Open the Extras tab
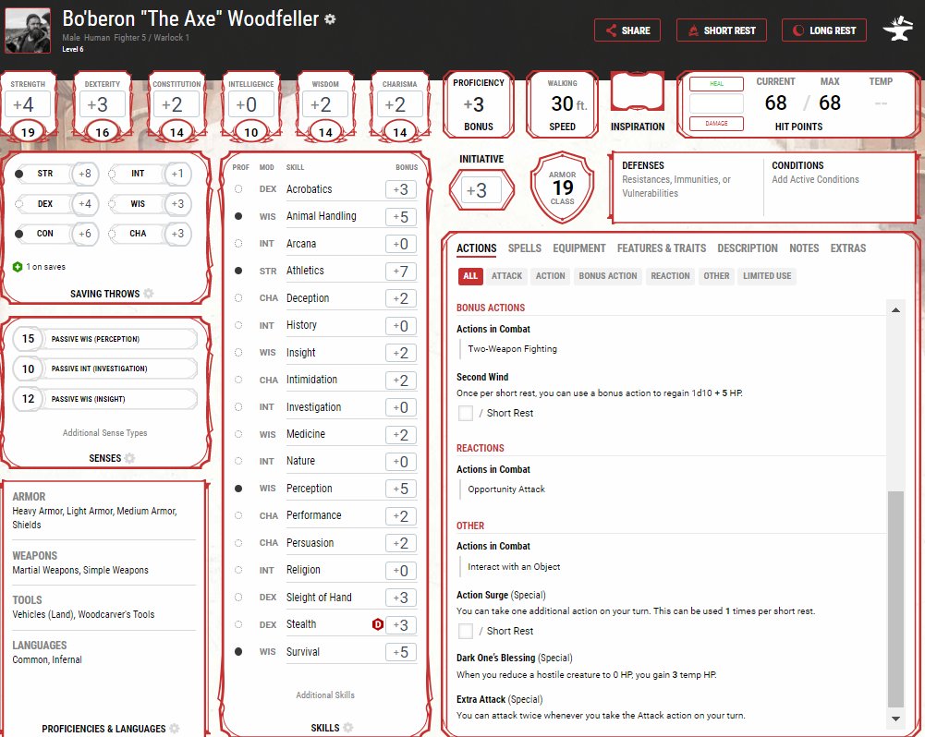Screen dimensions: 925x737 [847, 248]
